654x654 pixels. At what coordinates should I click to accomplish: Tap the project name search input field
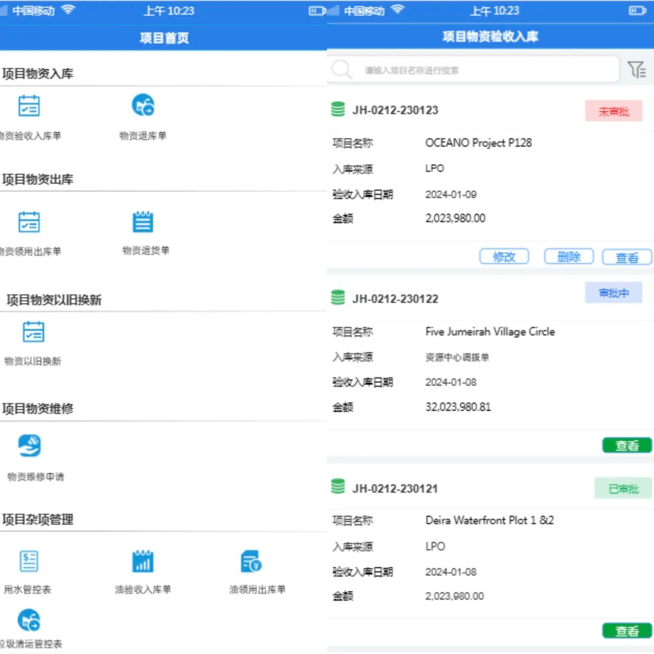click(478, 69)
